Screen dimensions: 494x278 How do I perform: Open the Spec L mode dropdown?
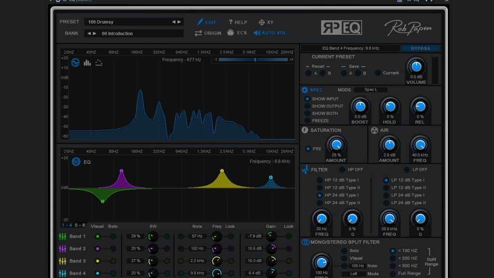point(370,90)
